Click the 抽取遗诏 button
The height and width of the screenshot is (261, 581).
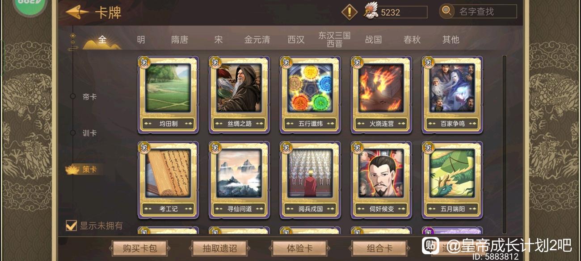[219, 249]
